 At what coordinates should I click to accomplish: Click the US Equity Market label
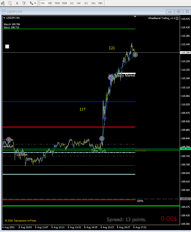[x=122, y=76]
